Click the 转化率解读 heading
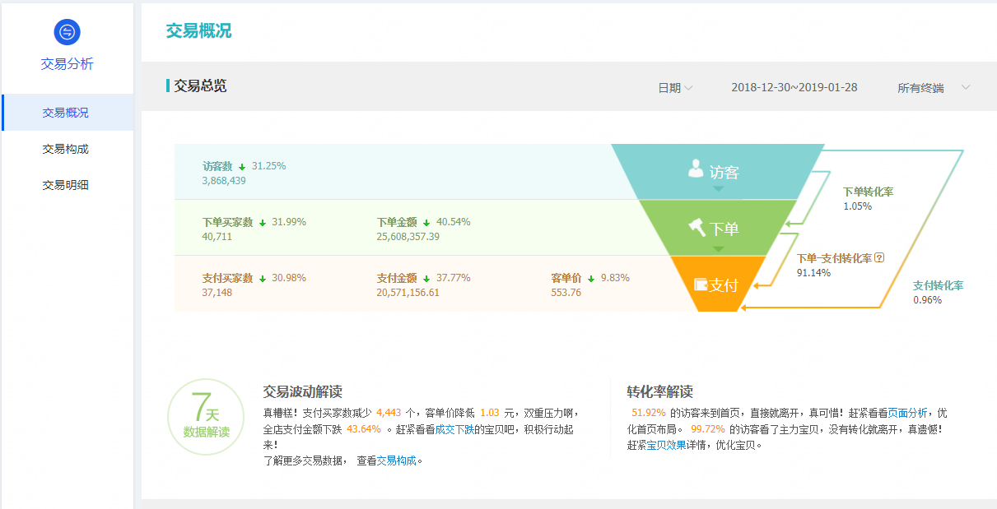Screen dimensions: 997x509 659,392
